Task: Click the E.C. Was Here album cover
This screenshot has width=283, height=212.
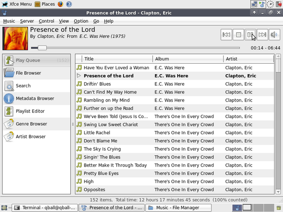Action: click(x=15, y=38)
